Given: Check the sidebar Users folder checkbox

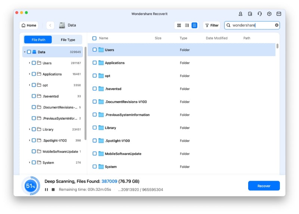Looking at the screenshot, I should tap(34, 63).
